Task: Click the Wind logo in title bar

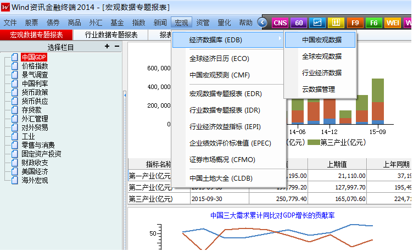Action: pos(5,7)
